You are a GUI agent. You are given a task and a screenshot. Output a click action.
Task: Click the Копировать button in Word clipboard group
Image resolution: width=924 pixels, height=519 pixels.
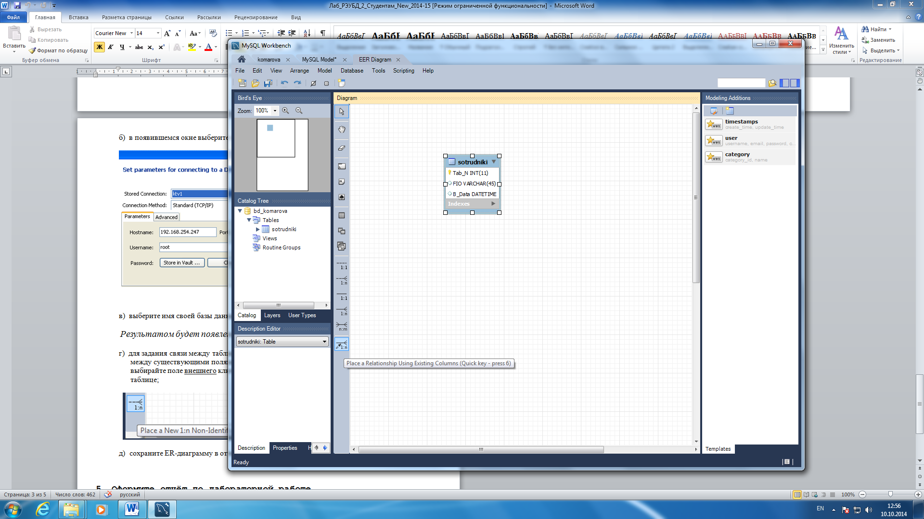click(48, 40)
